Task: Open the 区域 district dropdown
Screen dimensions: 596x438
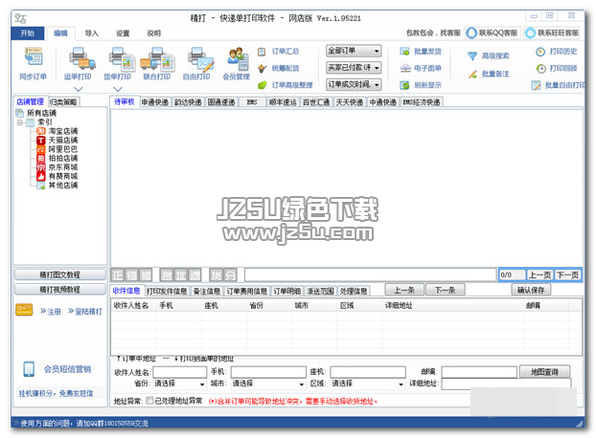Action: pyautogui.click(x=368, y=383)
